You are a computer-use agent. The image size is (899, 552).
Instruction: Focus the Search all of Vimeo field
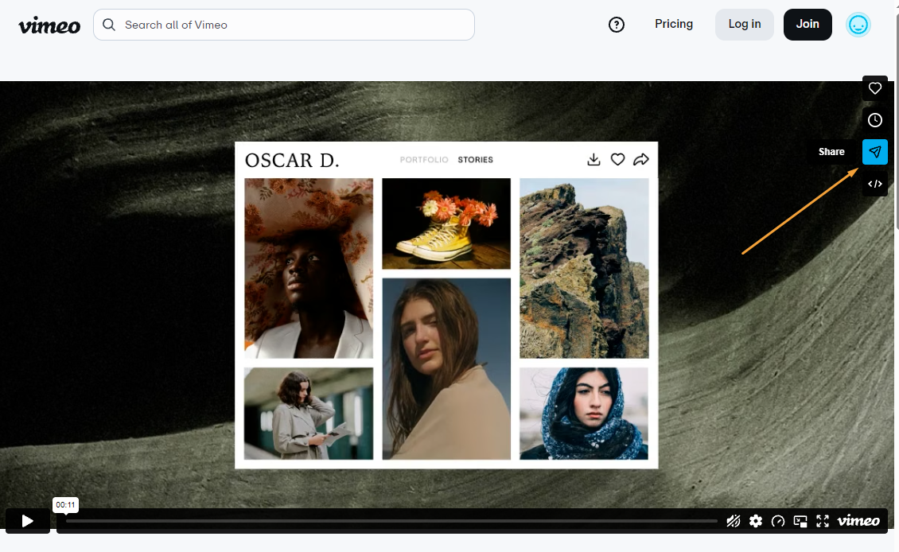point(284,25)
